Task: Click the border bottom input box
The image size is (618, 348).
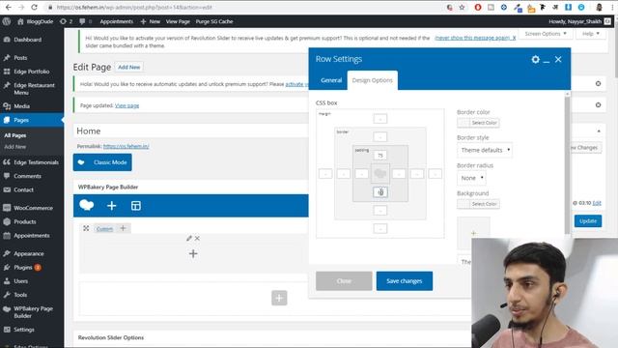Action: pyautogui.click(x=379, y=211)
